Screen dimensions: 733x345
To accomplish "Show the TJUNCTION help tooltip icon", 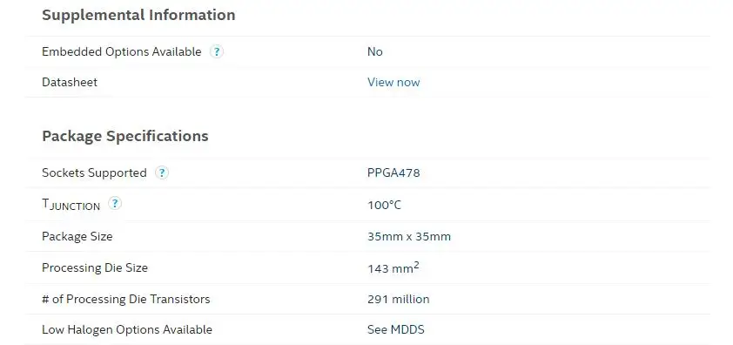I will click(115, 204).
